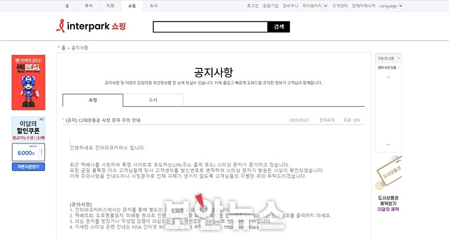Screen dimensions: 449x239
Task: Expand the 오늘 본 상품 dropdown
Action: (x=389, y=58)
